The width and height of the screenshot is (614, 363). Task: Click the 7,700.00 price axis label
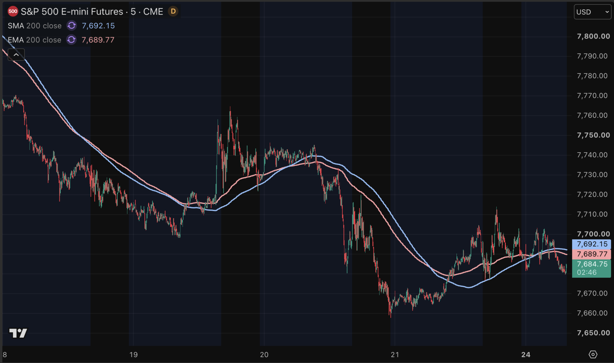pos(593,234)
